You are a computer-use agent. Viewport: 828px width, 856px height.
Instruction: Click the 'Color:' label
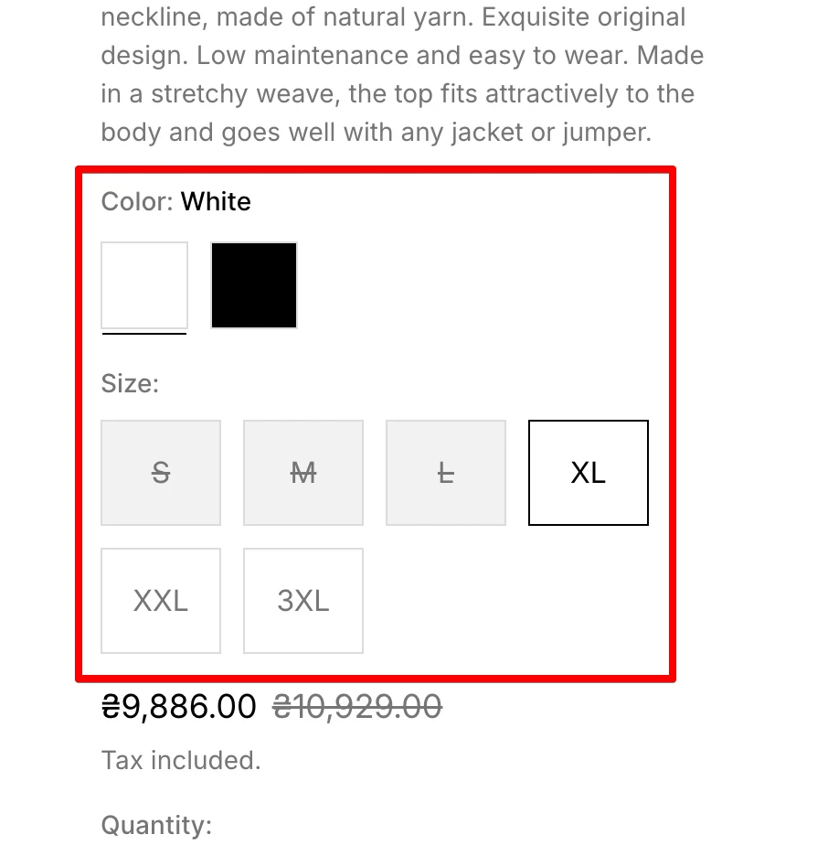[x=137, y=201]
